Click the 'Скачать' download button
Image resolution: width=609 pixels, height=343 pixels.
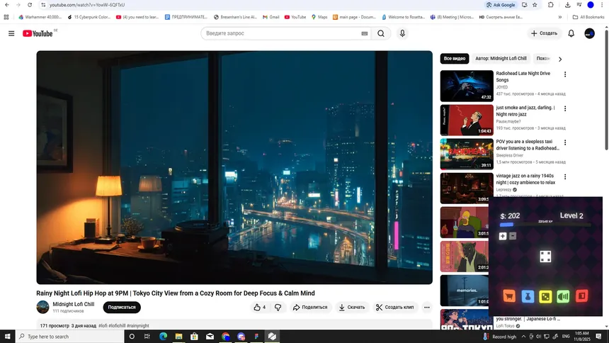pos(351,307)
